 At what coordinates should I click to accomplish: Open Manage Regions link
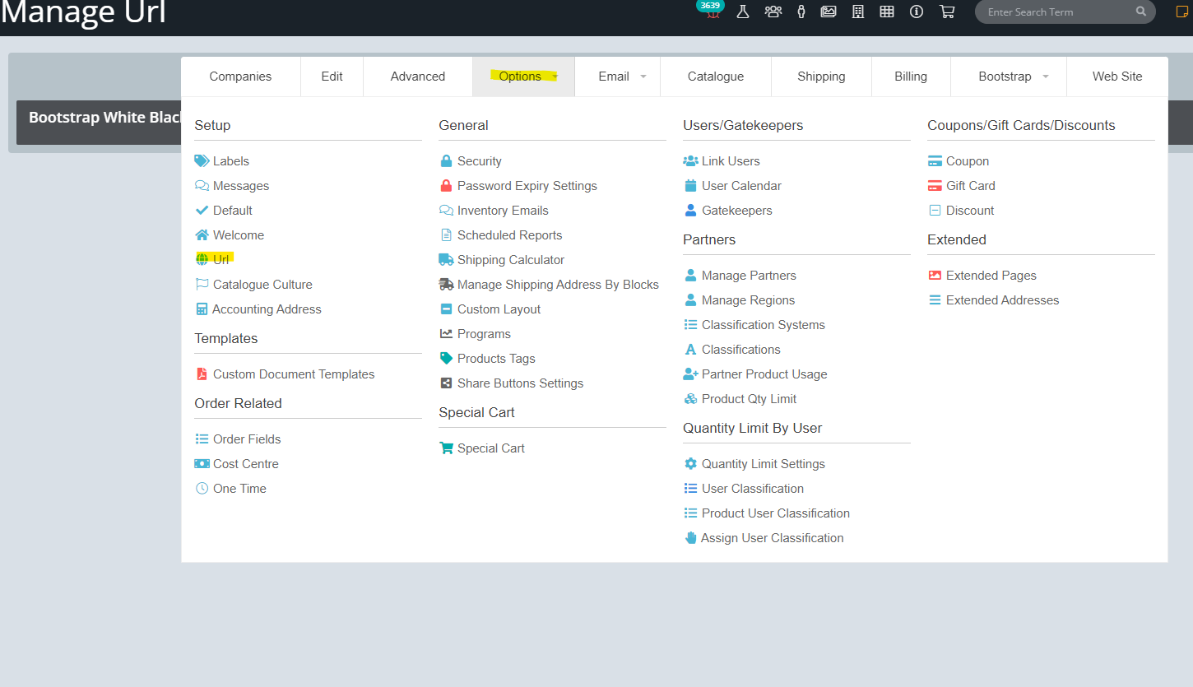748,300
